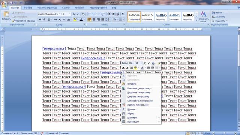Screen dimensions: 240x135
Task: Click ribbon font color A button
Action: click(x=81, y=19)
